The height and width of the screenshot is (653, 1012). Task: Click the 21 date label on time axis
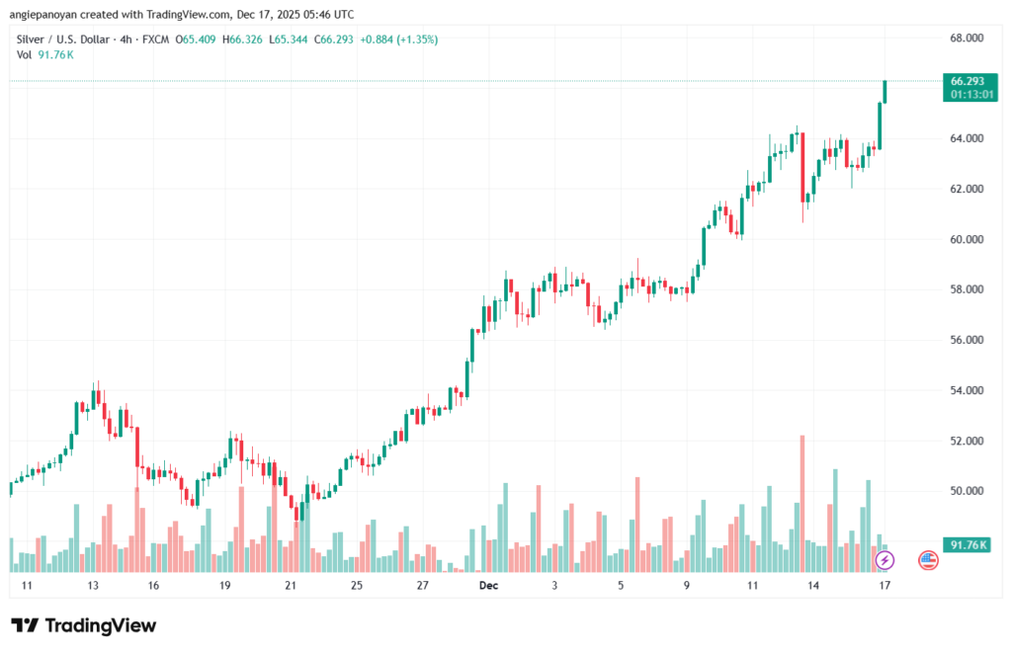(x=291, y=585)
